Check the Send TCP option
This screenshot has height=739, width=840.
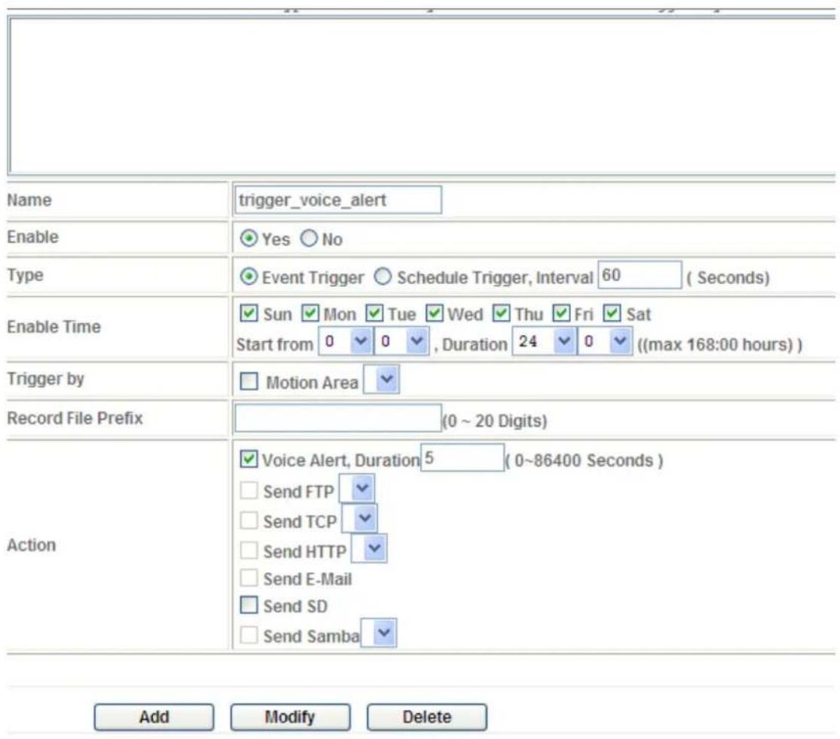tap(249, 520)
